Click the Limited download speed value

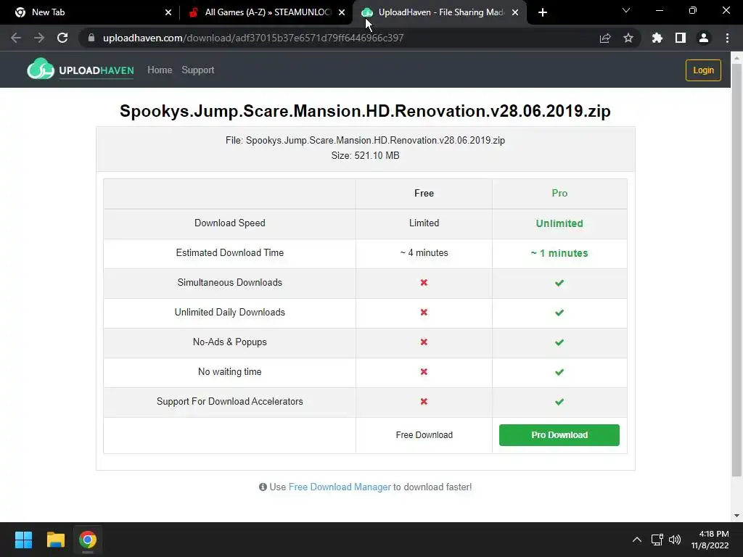pyautogui.click(x=424, y=223)
